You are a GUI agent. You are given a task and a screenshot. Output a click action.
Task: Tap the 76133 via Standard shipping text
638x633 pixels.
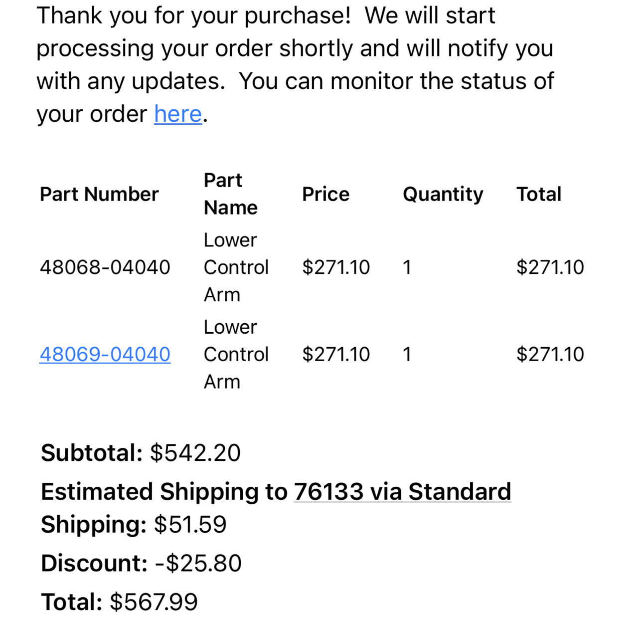click(403, 491)
